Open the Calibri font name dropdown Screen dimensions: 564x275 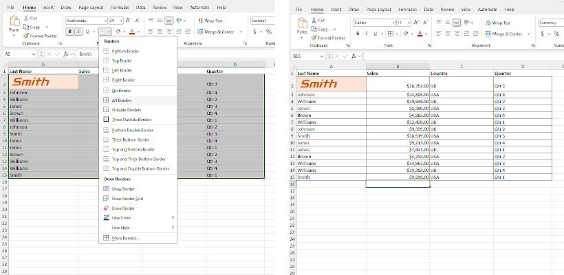point(393,23)
